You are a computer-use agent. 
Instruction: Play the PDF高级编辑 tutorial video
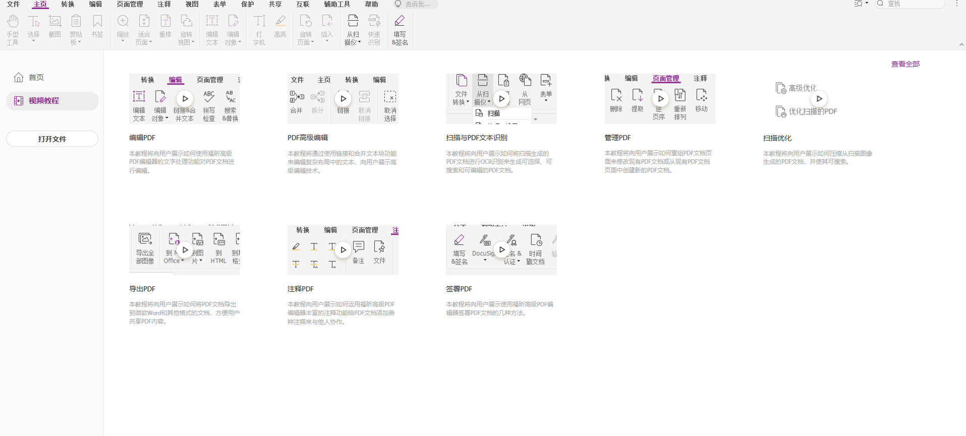point(343,99)
